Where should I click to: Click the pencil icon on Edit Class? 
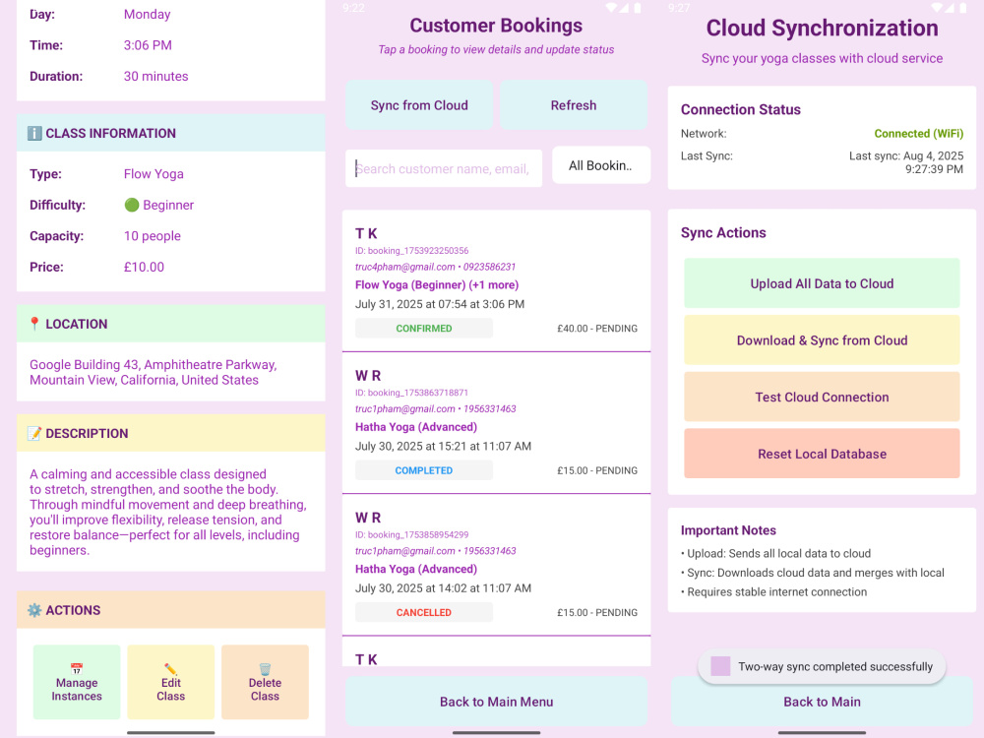(170, 668)
